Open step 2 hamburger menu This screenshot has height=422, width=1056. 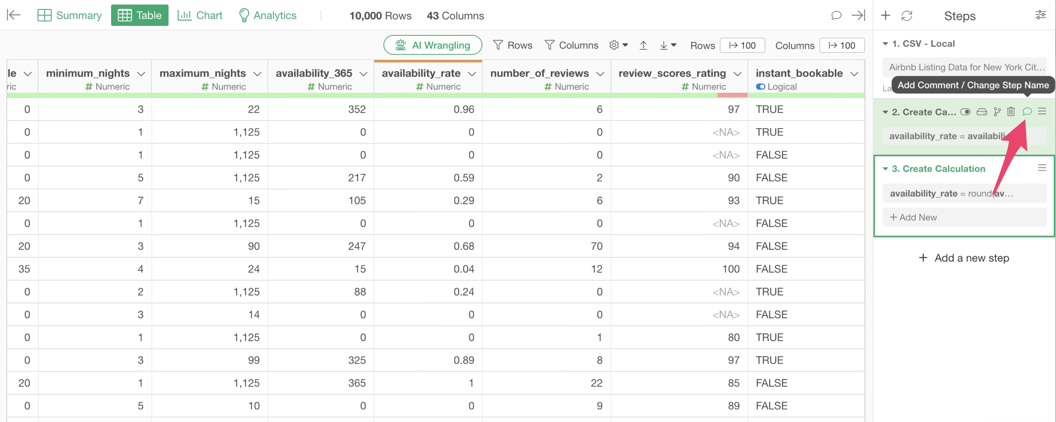(1042, 111)
